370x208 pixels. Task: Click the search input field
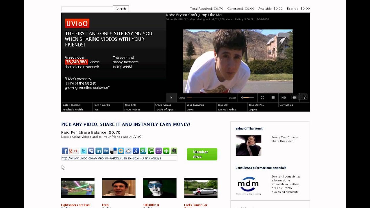pos(87,9)
